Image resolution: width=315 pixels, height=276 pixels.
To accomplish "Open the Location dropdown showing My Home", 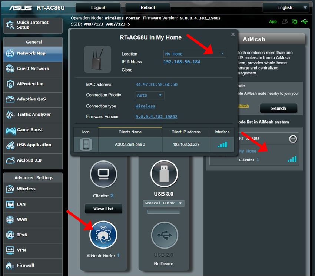I will (195, 54).
